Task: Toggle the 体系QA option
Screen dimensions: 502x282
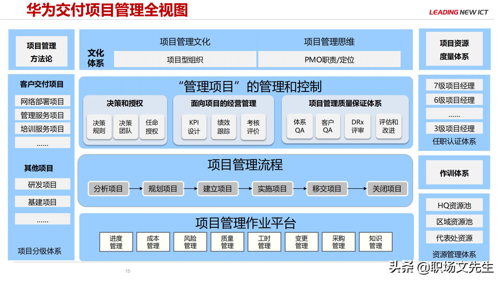Action: [x=300, y=126]
